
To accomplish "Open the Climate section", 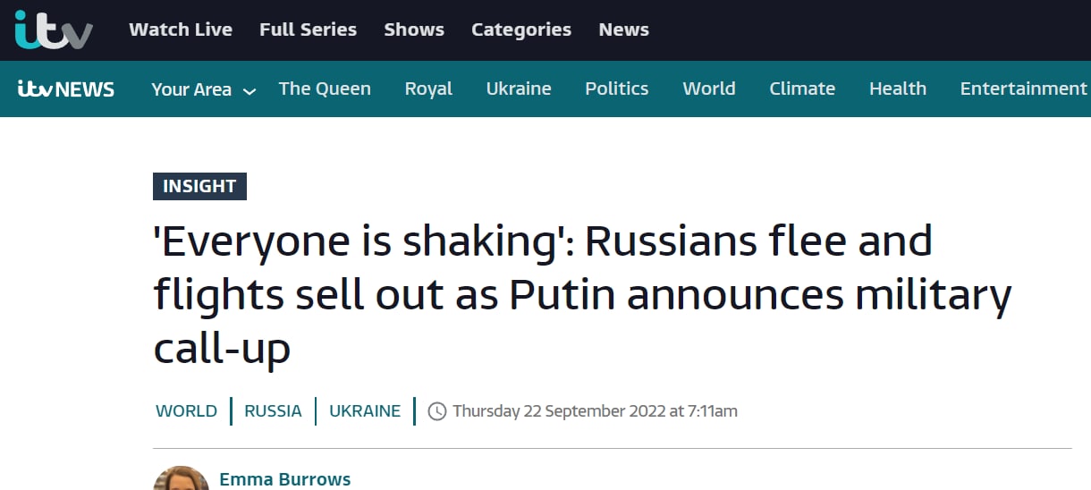I will click(802, 89).
